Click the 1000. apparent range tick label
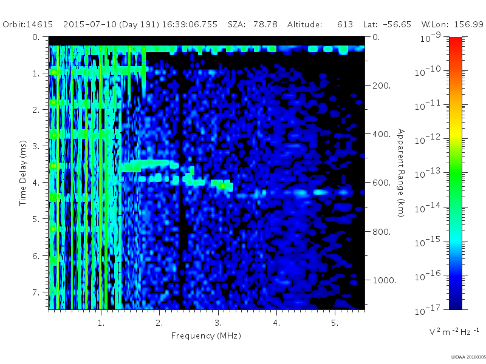The height and width of the screenshot is (364, 486). (384, 280)
